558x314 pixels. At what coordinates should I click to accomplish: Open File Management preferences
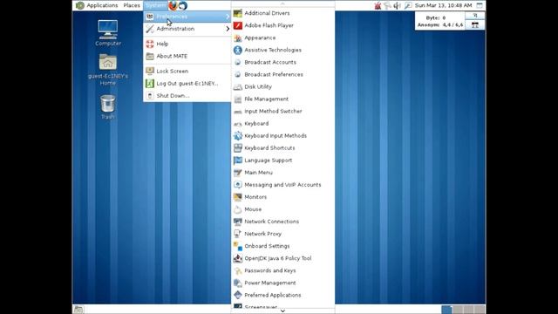point(282,99)
